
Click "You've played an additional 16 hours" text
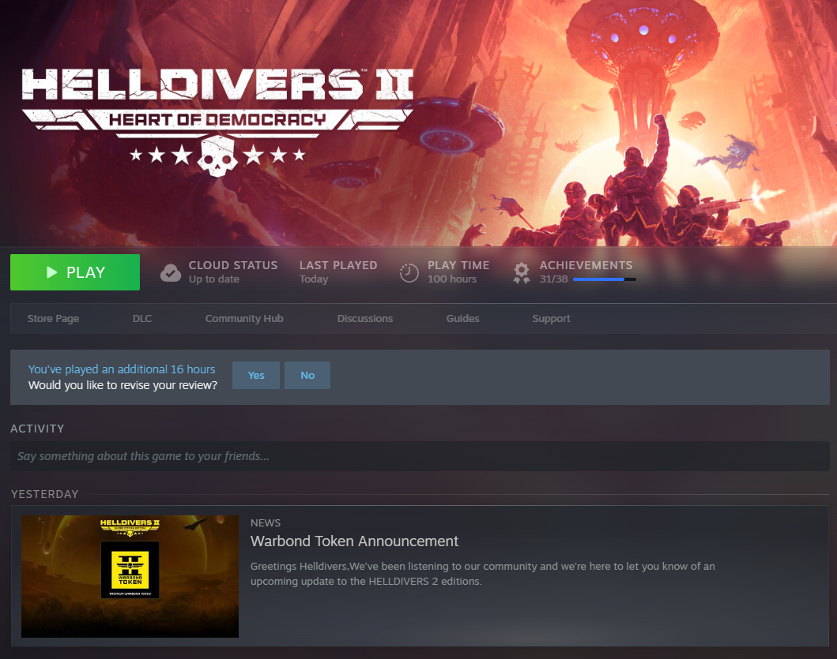[x=122, y=369]
